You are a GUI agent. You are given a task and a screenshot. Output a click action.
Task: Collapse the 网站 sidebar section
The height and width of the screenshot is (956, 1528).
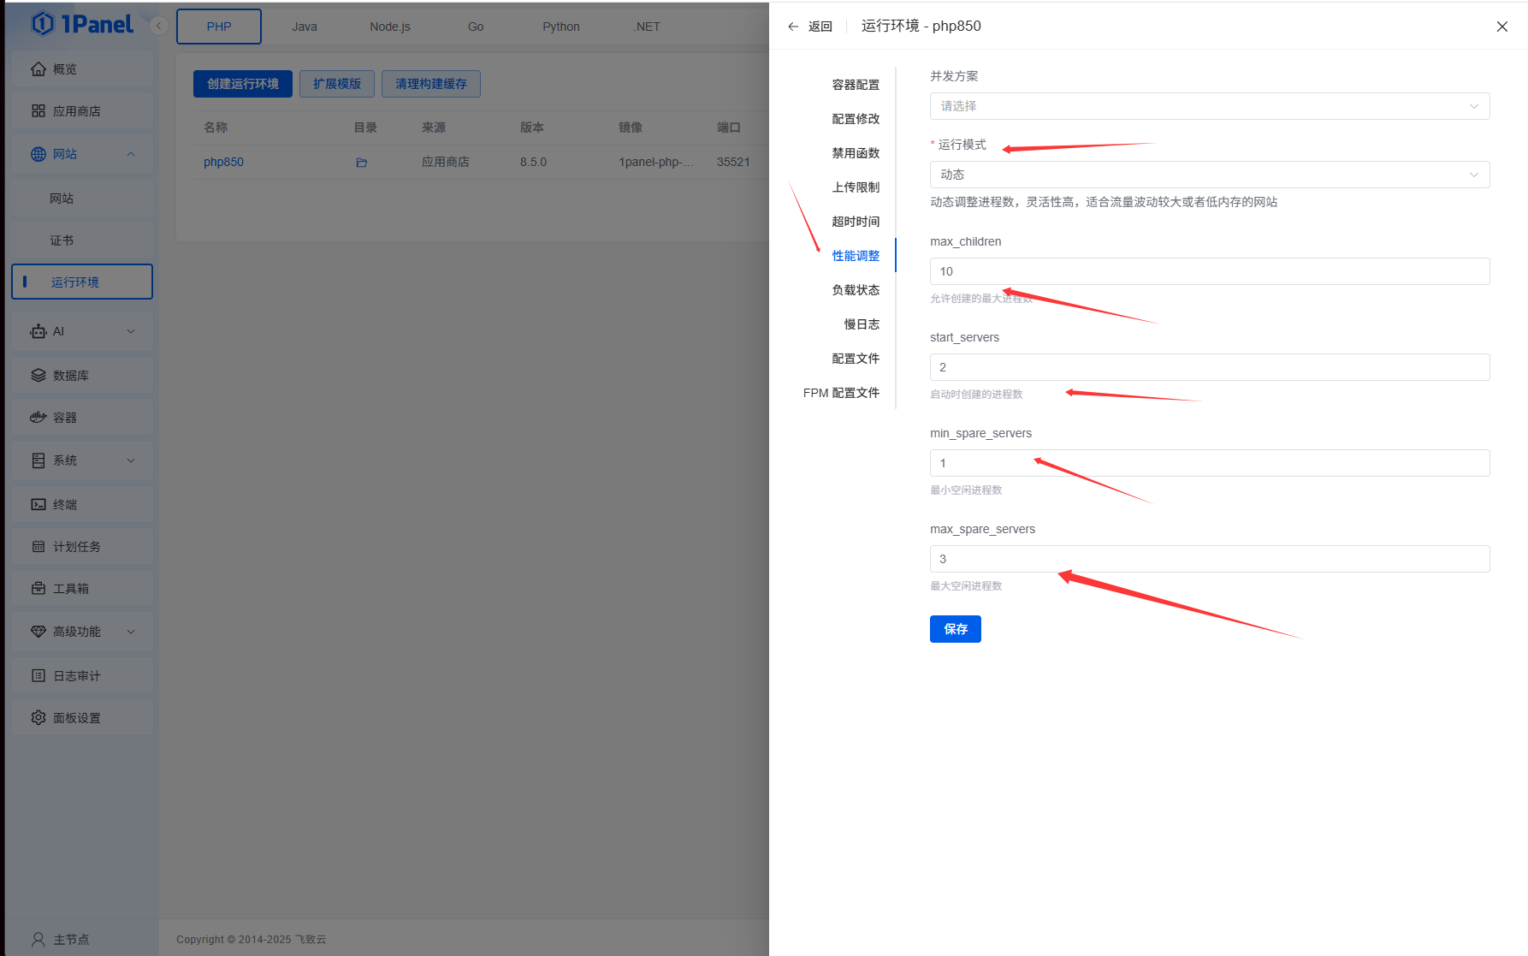(x=131, y=154)
